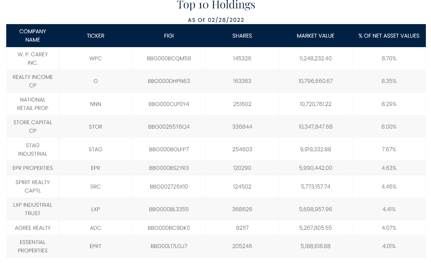Select the FIGI column header
Image resolution: width=431 pixels, height=263 pixels.
coord(169,36)
